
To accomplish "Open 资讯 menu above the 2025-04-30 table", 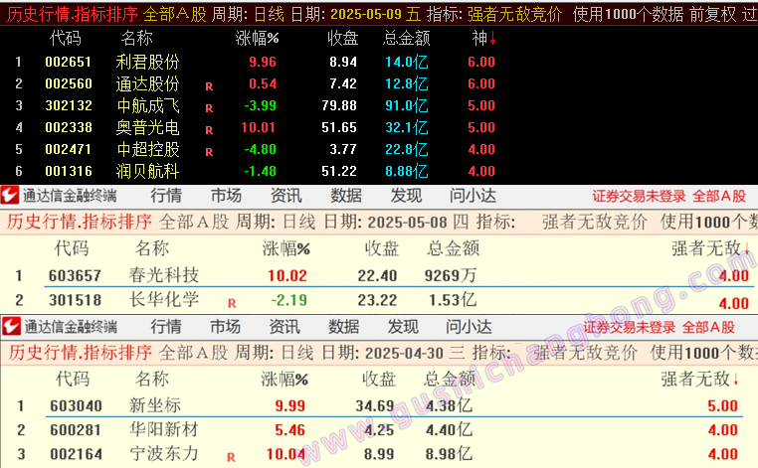I will click(x=284, y=327).
